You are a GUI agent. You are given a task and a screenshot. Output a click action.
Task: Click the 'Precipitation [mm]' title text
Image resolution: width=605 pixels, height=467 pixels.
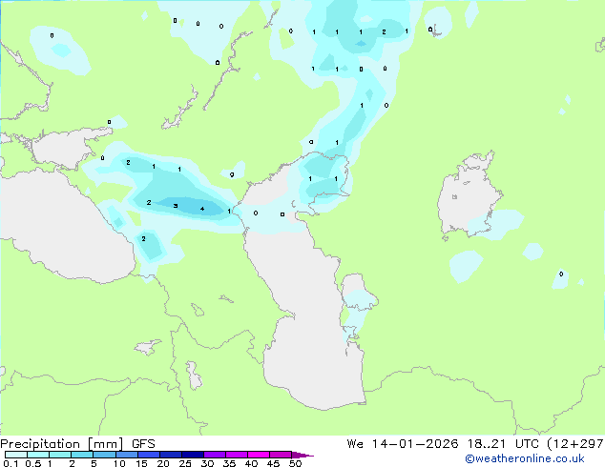coord(62,444)
